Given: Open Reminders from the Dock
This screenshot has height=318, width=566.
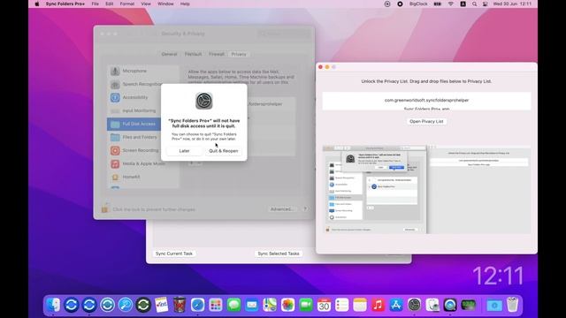Looking at the screenshot, I should 342,305.
